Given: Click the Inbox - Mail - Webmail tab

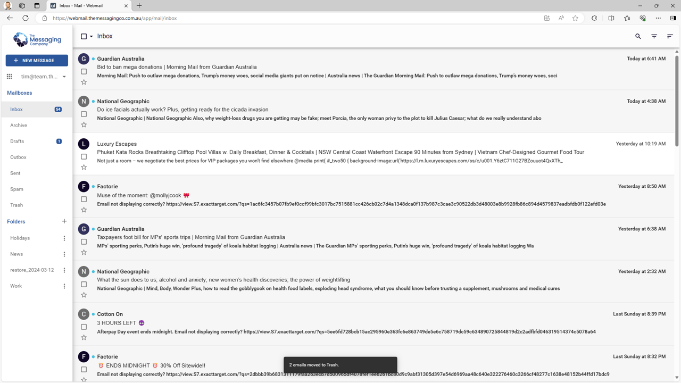Looking at the screenshot, I should click(x=89, y=6).
